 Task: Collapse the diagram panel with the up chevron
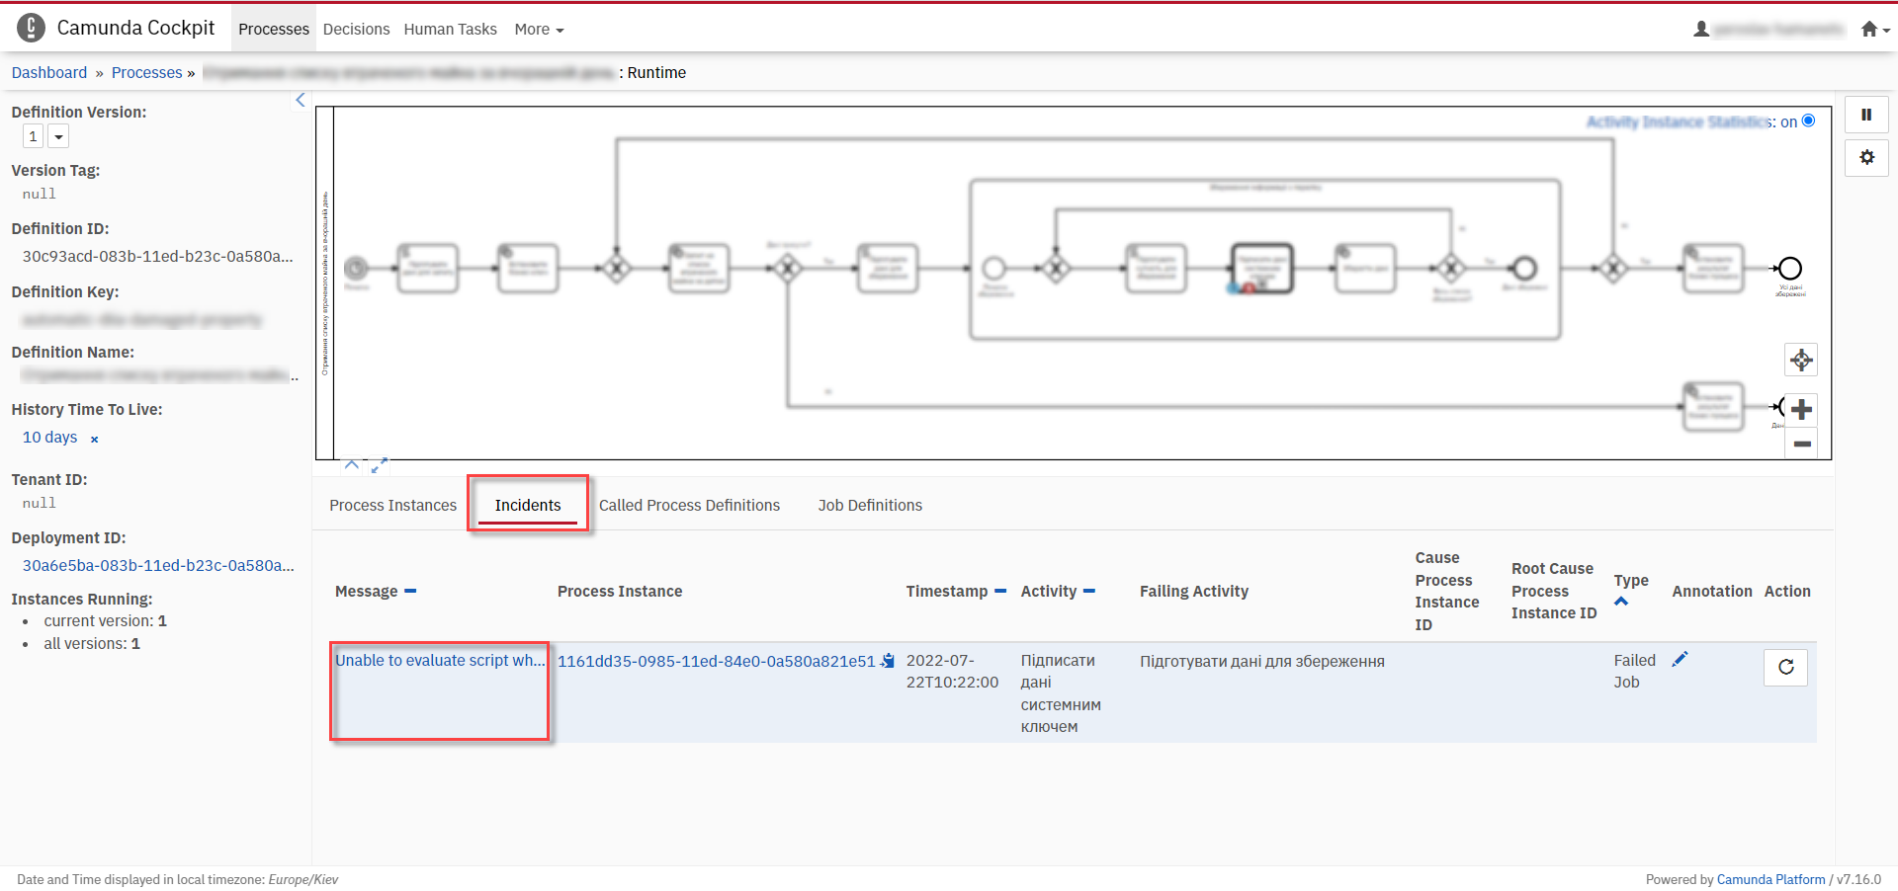pos(352,464)
